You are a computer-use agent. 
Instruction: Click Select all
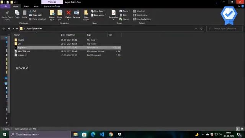pos(139,11)
